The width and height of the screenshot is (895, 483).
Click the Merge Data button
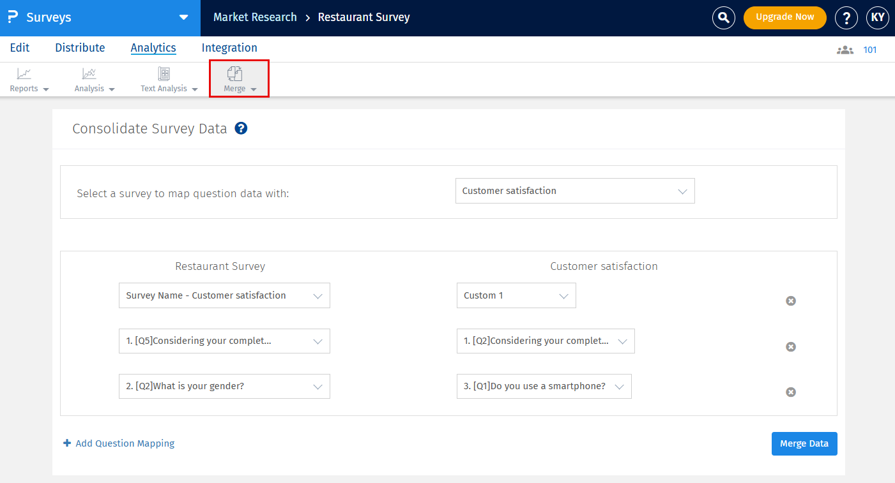click(x=804, y=443)
